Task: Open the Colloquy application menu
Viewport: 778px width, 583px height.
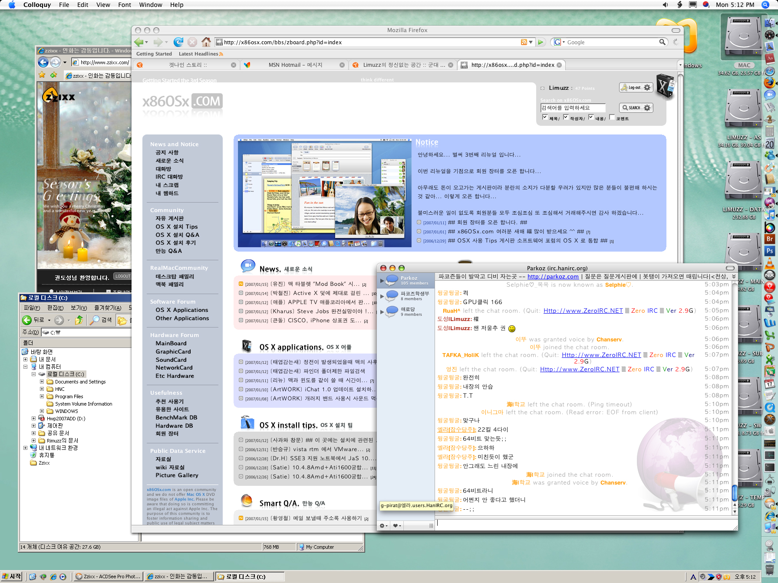Action: point(37,5)
